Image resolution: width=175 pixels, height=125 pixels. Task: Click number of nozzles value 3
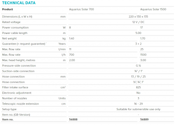[138, 98]
